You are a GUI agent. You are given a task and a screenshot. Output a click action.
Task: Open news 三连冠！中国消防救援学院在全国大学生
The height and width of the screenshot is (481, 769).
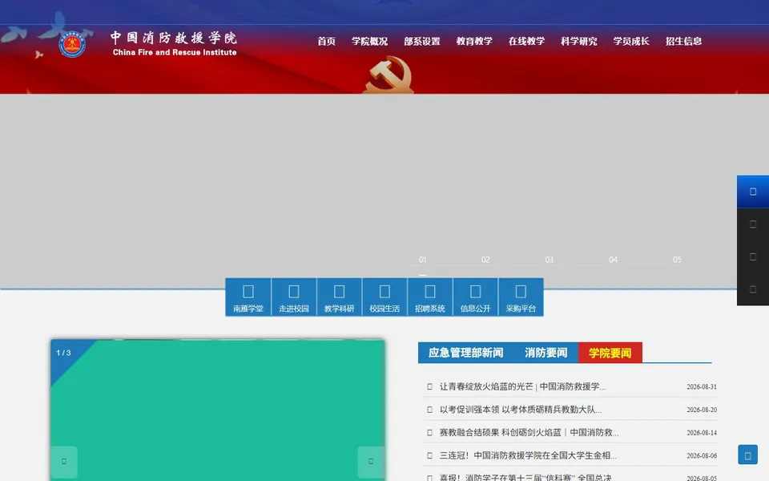528,455
